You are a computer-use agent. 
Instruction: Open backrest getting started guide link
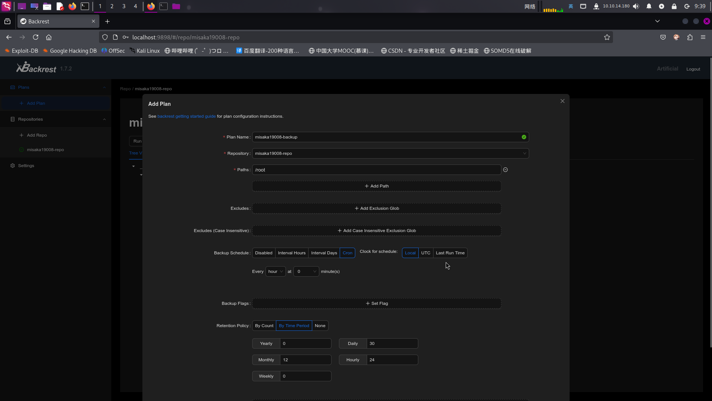tap(186, 116)
